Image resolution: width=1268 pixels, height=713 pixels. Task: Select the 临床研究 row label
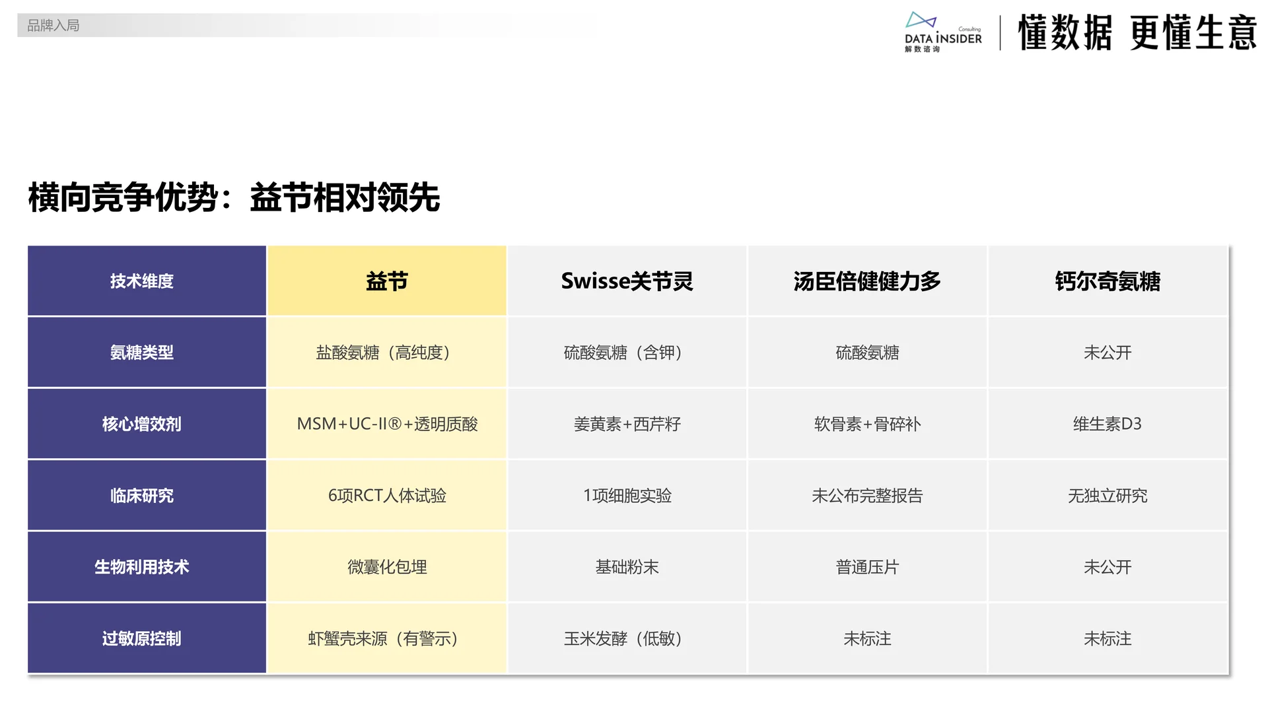(x=145, y=496)
